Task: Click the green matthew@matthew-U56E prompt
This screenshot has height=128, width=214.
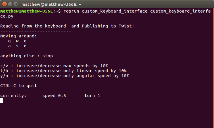Action: (x=27, y=11)
